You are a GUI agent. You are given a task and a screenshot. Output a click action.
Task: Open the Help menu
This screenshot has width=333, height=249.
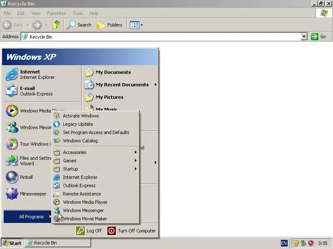tap(94, 13)
